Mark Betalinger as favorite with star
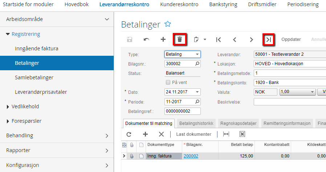The height and width of the screenshot is (172, 326). pyautogui.click(x=168, y=24)
